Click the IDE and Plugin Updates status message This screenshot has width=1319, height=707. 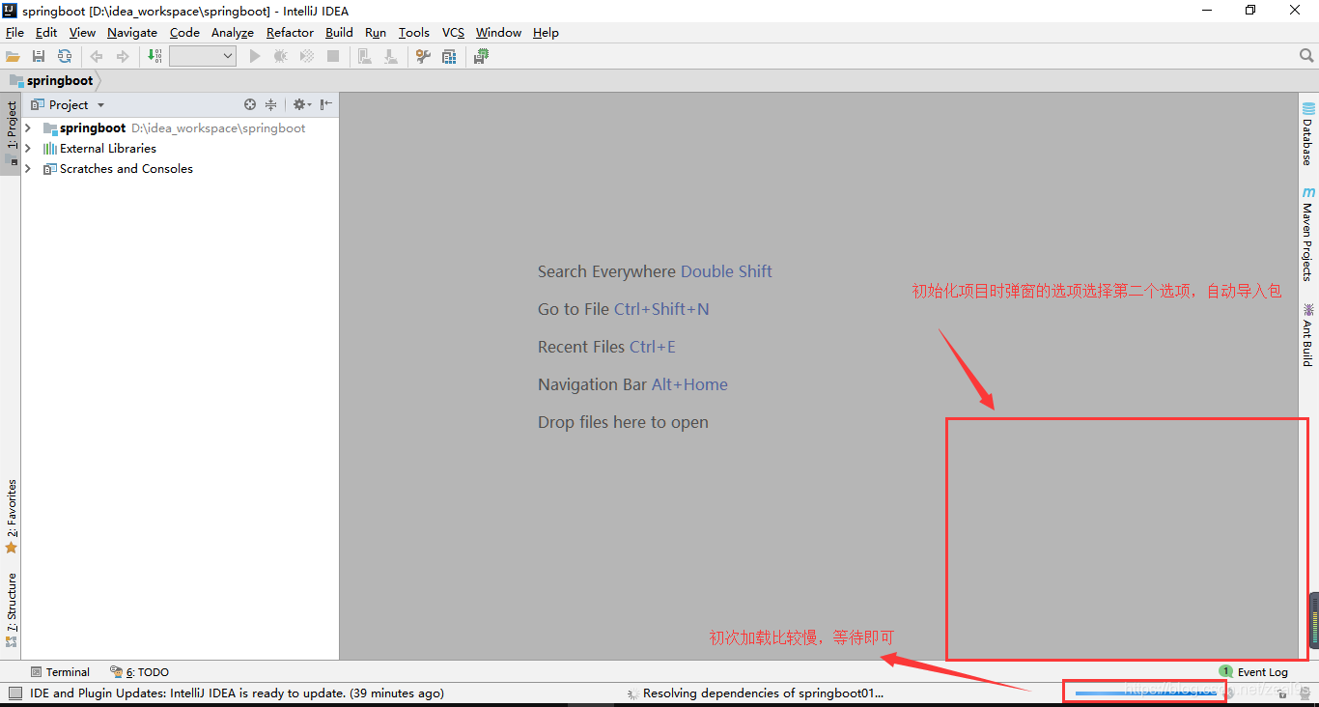coord(237,693)
